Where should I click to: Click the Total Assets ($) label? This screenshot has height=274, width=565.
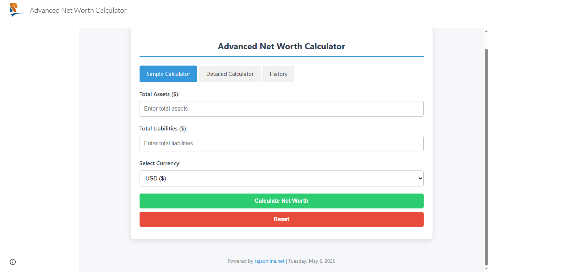[x=159, y=94]
